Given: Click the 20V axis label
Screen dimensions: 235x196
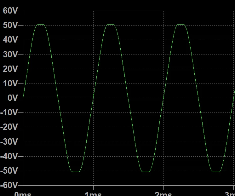Looking at the screenshot, I should point(10,69).
